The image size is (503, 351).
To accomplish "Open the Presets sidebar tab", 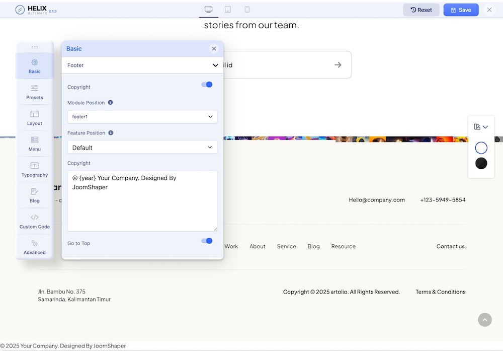I will (x=35, y=92).
